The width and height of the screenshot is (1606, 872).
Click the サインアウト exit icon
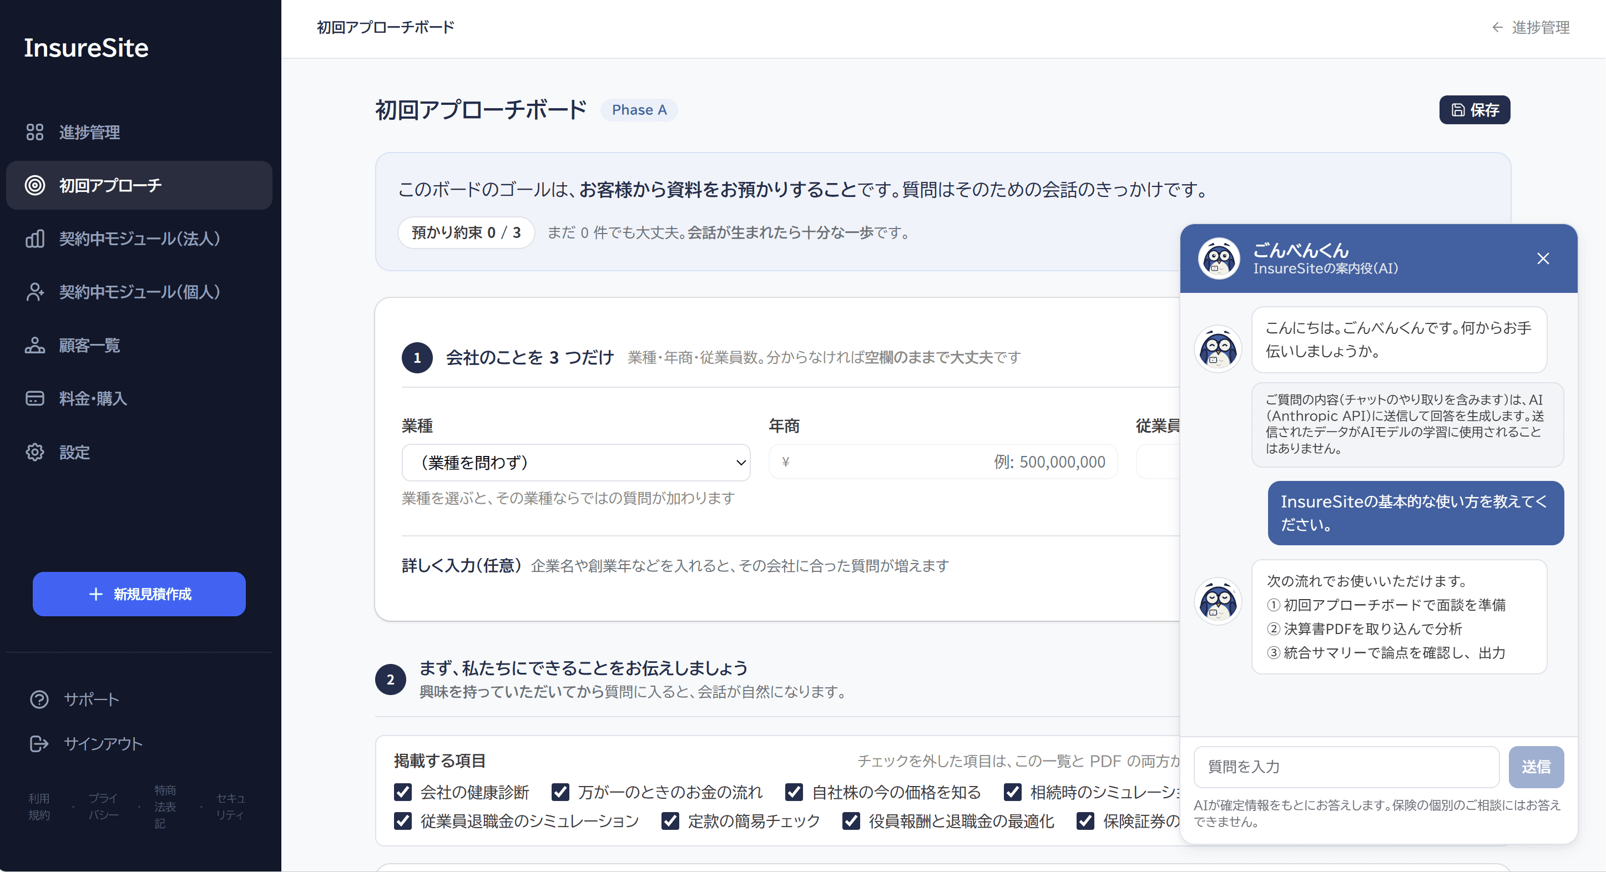point(39,744)
